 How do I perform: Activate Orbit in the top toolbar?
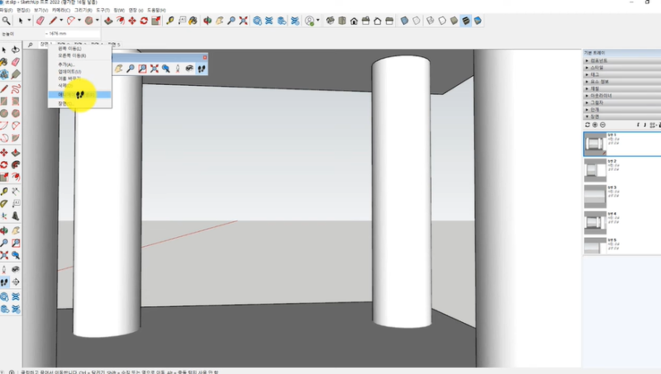tap(207, 21)
